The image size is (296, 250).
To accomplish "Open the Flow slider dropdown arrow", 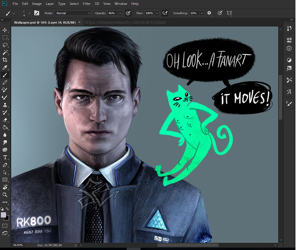I will point(157,13).
